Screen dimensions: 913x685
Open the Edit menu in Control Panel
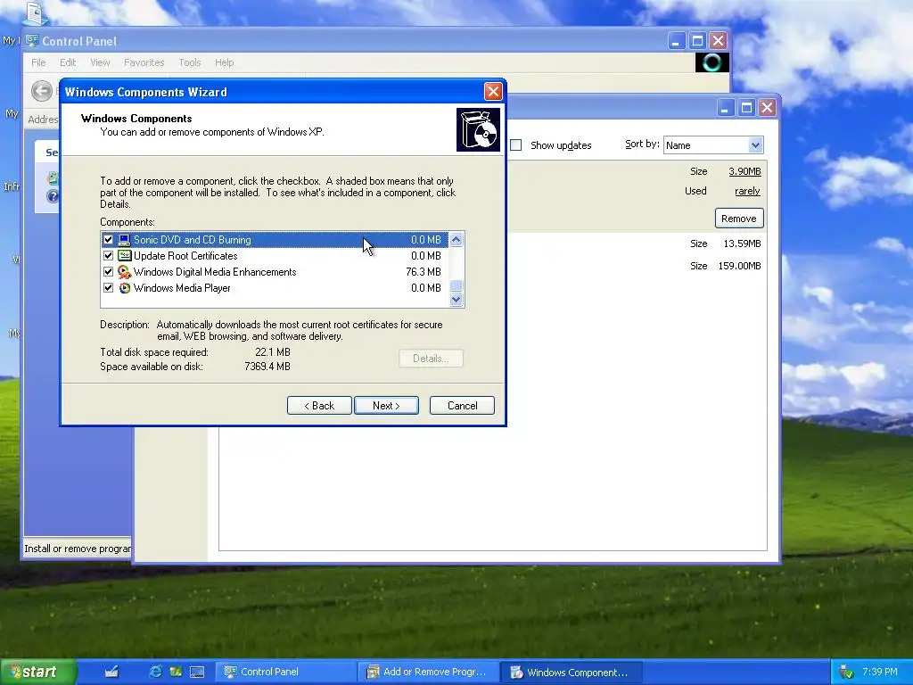pos(68,62)
